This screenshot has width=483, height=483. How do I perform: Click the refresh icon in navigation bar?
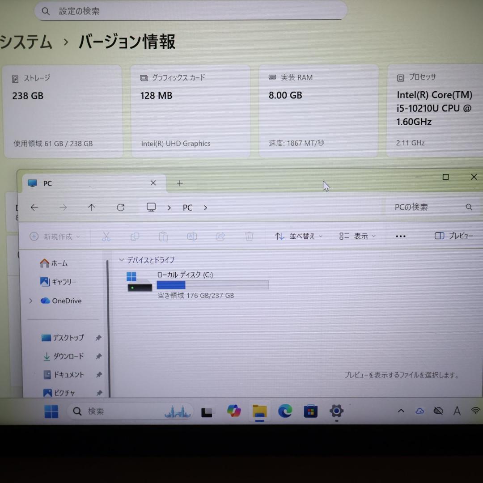tap(120, 207)
